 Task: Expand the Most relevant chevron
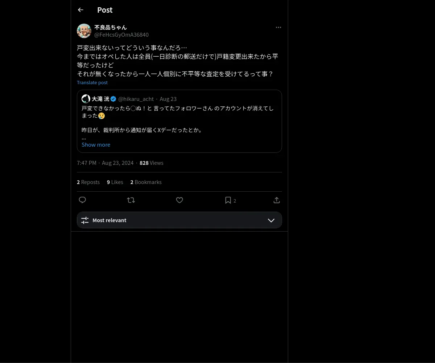[271, 220]
